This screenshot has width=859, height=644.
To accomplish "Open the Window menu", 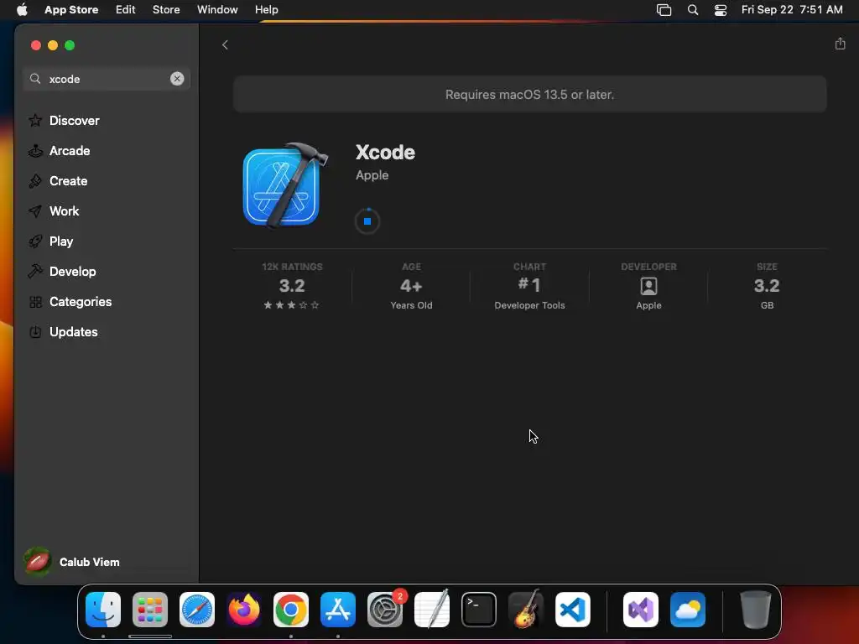I will (217, 9).
